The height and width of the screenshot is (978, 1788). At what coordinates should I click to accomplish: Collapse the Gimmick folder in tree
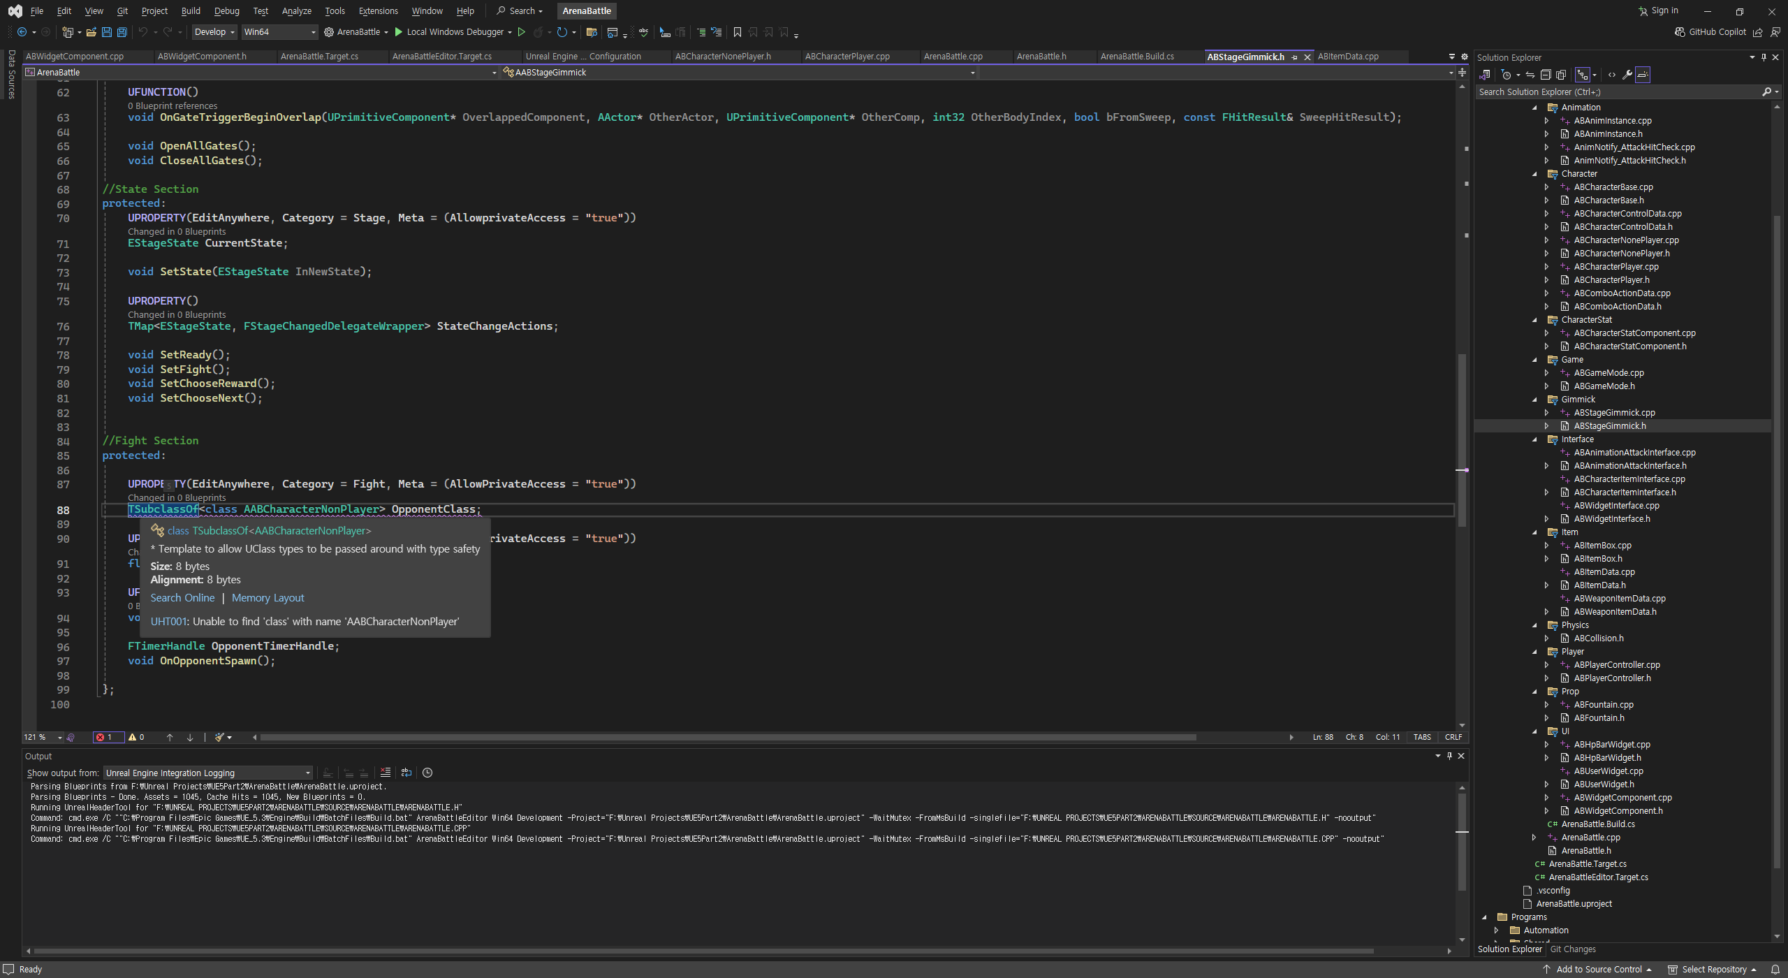[x=1535, y=400]
